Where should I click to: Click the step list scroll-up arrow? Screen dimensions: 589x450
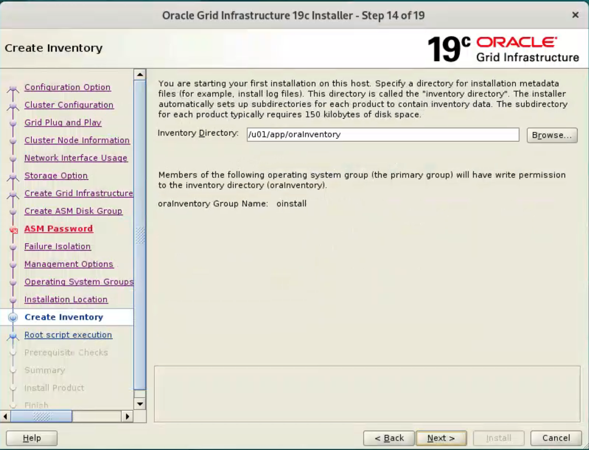click(x=140, y=74)
